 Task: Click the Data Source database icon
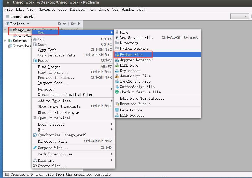(x=117, y=110)
